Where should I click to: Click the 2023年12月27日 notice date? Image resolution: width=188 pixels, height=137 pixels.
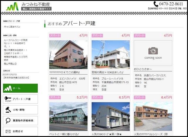(x=10, y=75)
